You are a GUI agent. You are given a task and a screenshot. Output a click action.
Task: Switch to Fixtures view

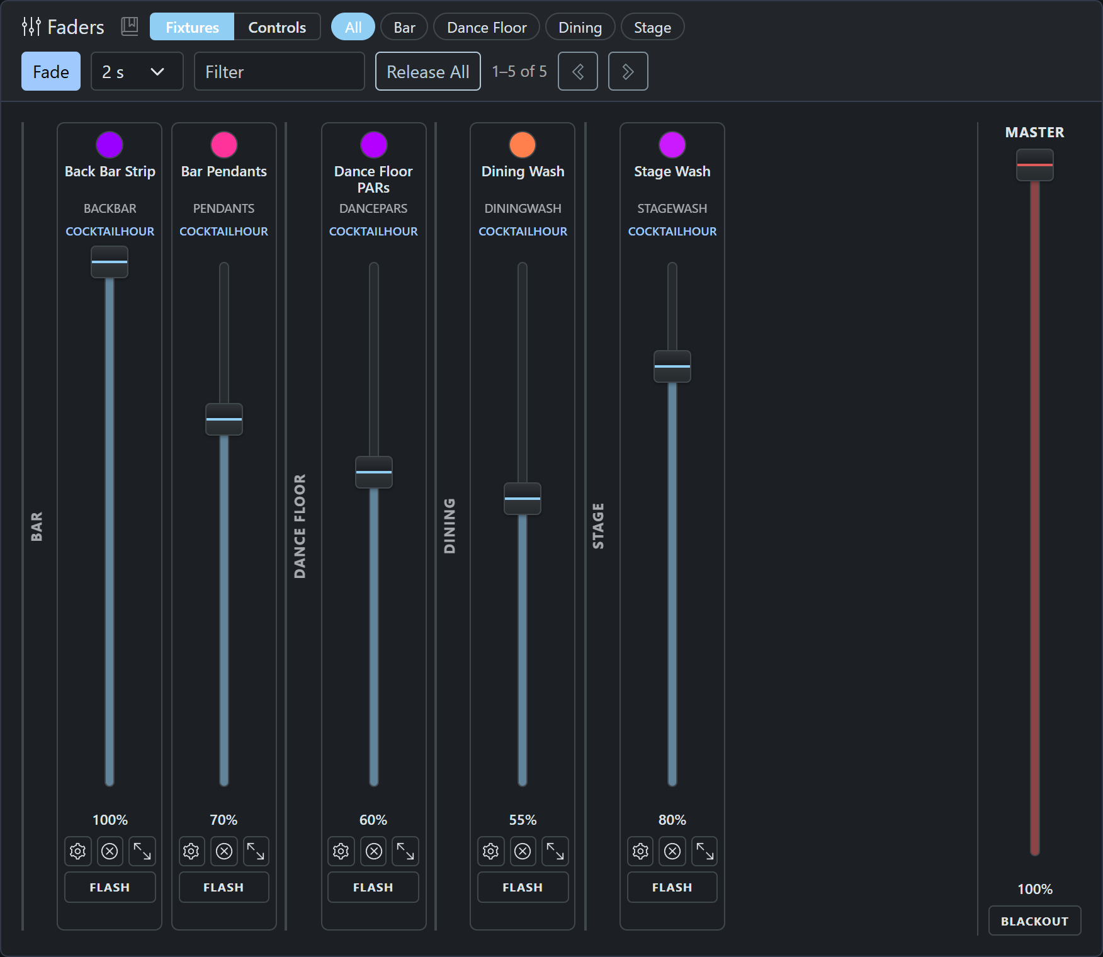(192, 27)
